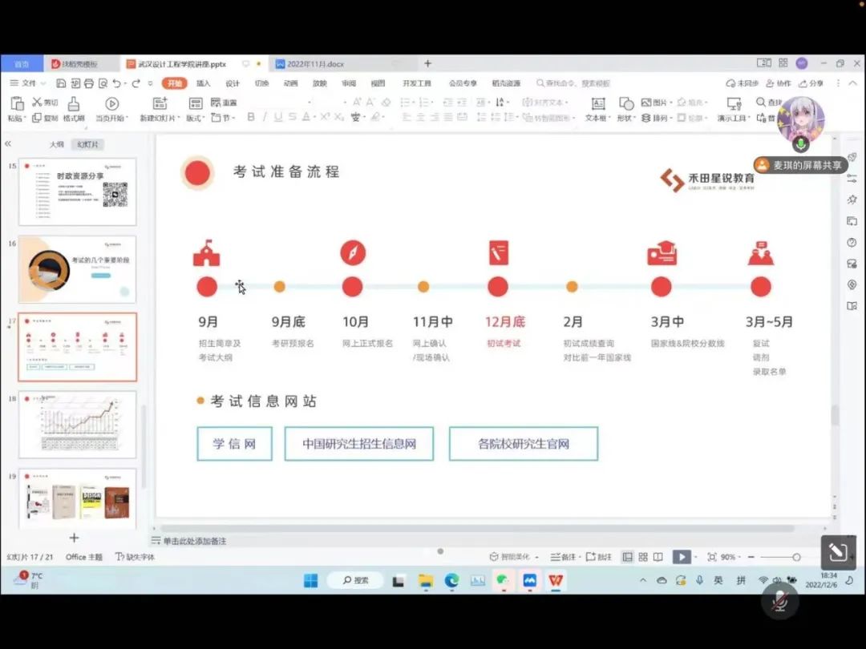This screenshot has width=866, height=649.
Task: Open the Presentation Tools (演示工具) icon
Action: pos(733,104)
